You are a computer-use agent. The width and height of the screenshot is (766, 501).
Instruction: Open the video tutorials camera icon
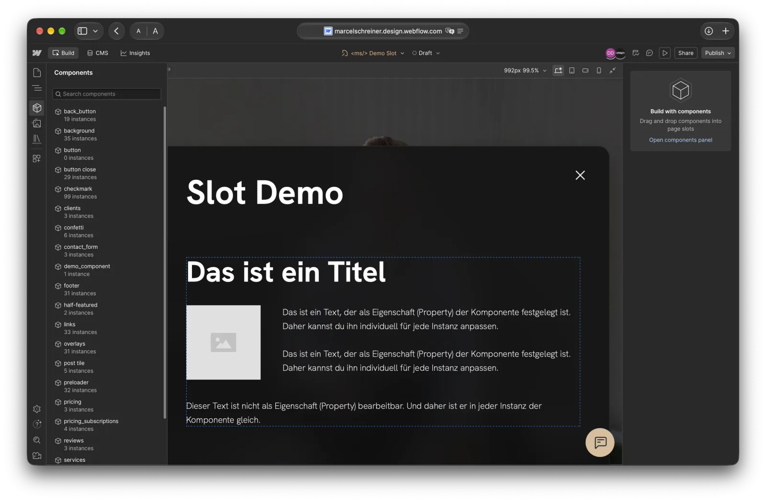point(37,456)
